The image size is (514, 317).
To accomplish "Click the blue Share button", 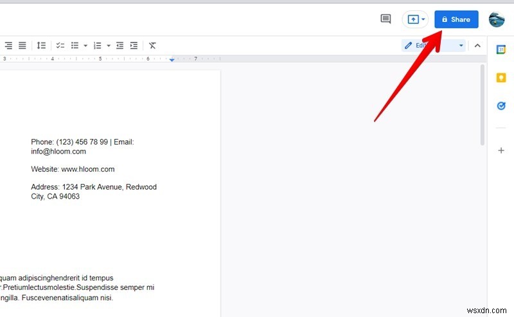I will [456, 19].
